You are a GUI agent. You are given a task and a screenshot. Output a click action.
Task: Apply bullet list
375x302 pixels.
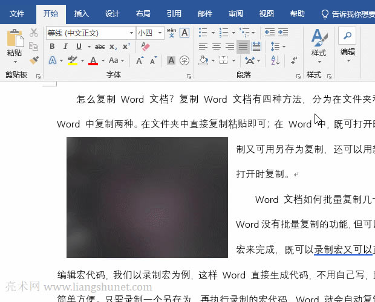pyautogui.click(x=203, y=33)
